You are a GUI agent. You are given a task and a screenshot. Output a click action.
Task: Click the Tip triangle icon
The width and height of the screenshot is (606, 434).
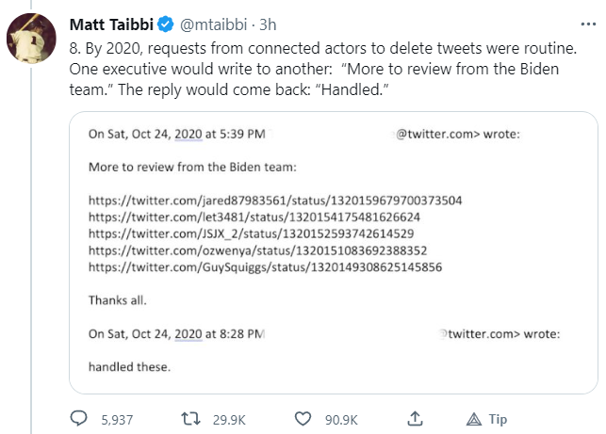pyautogui.click(x=474, y=419)
